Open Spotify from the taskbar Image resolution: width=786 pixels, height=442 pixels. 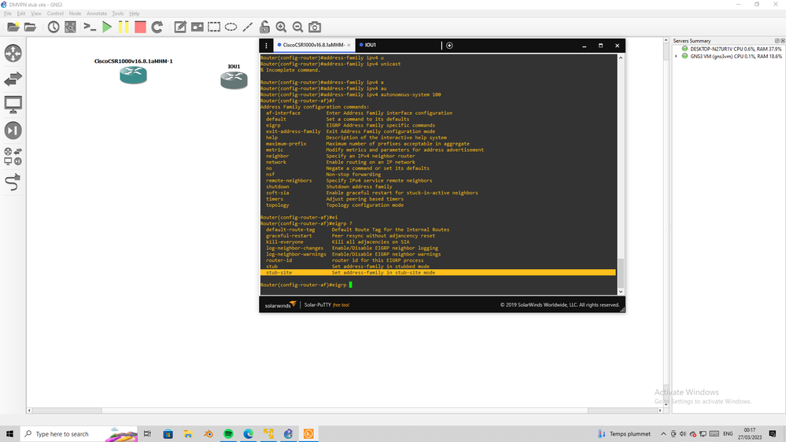(x=228, y=433)
